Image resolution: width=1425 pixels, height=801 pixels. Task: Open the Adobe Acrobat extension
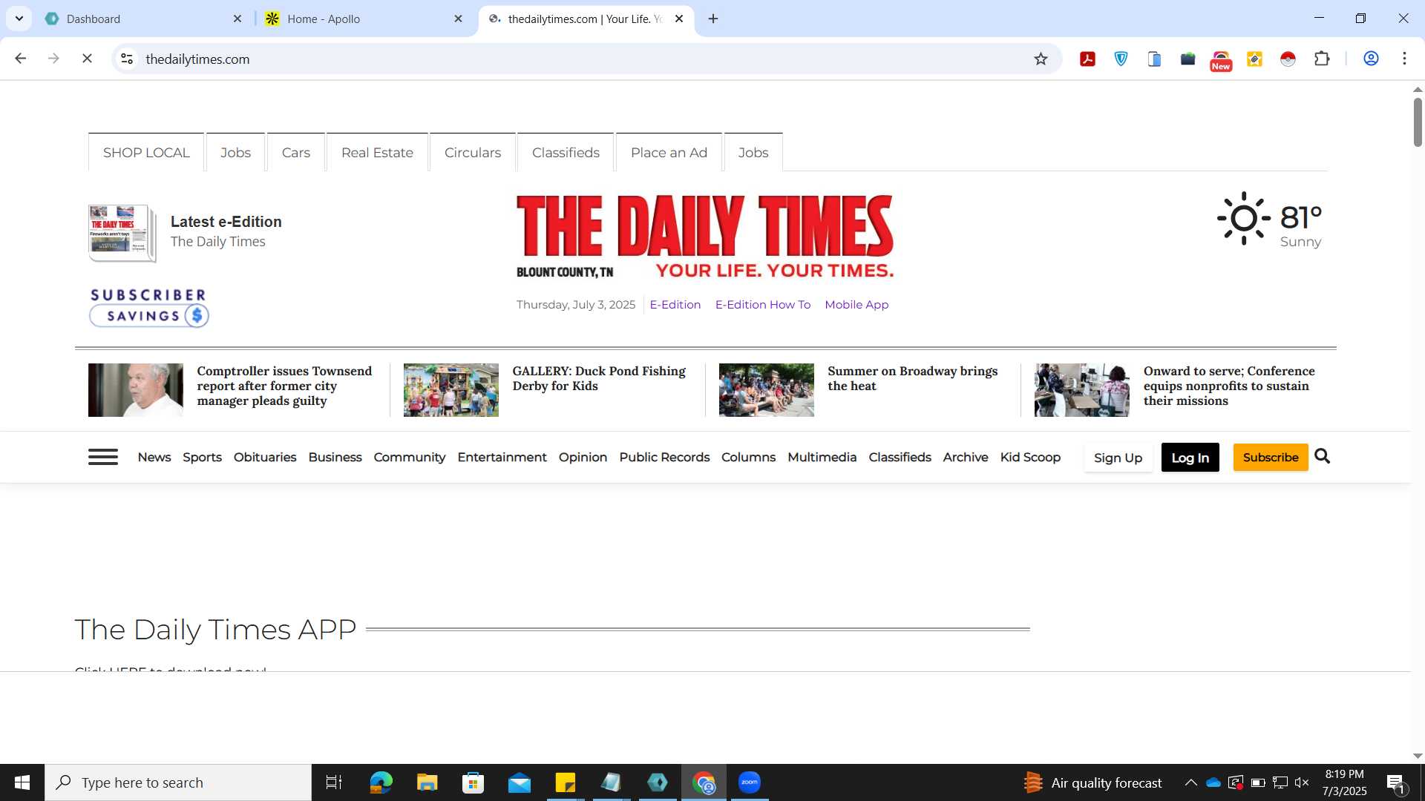click(x=1087, y=59)
